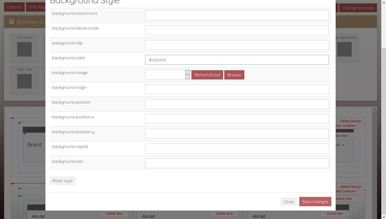Image resolution: width=386 pixels, height=219 pixels.
Task: Click the grid icon beside Bootstrap widgets
Action: point(12,22)
